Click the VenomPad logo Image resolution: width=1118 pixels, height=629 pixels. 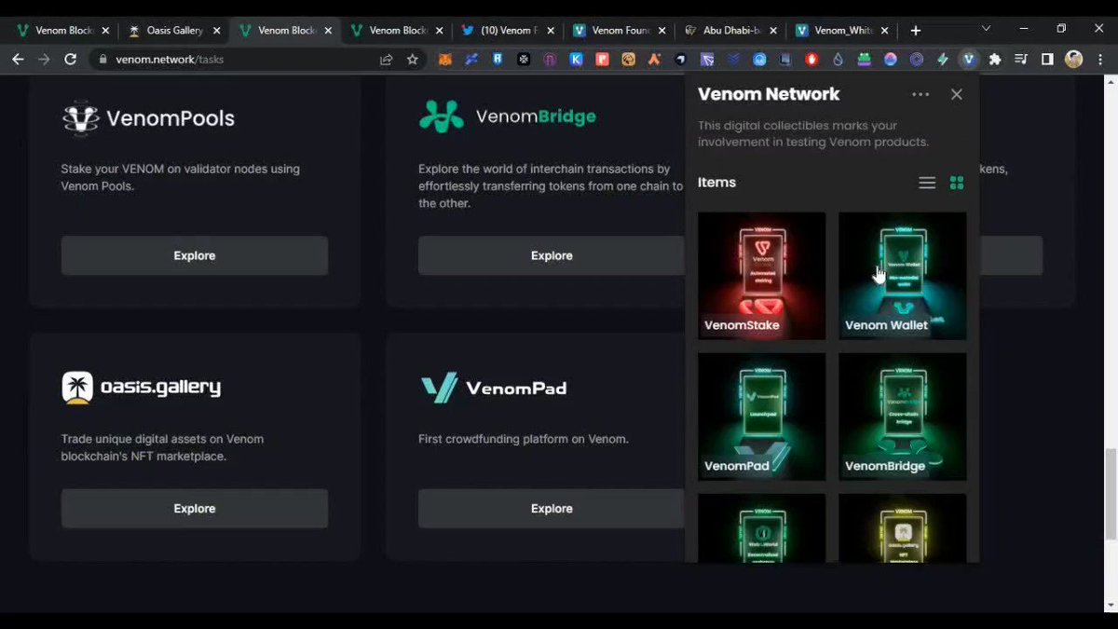(x=494, y=388)
